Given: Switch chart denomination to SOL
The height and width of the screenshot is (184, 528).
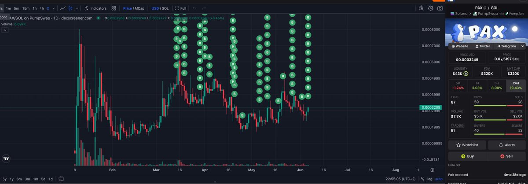Looking at the screenshot, I should click(x=165, y=8).
